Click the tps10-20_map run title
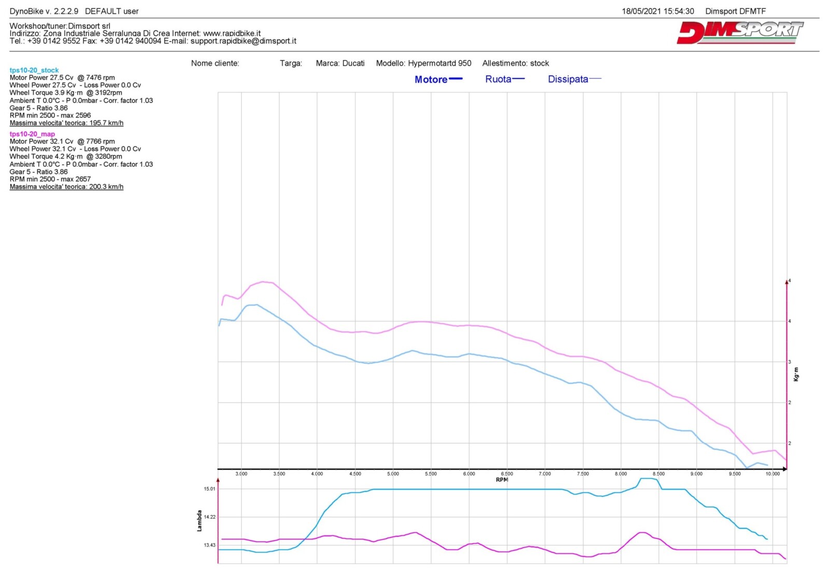Viewport: 829px width, 586px height. [x=32, y=134]
